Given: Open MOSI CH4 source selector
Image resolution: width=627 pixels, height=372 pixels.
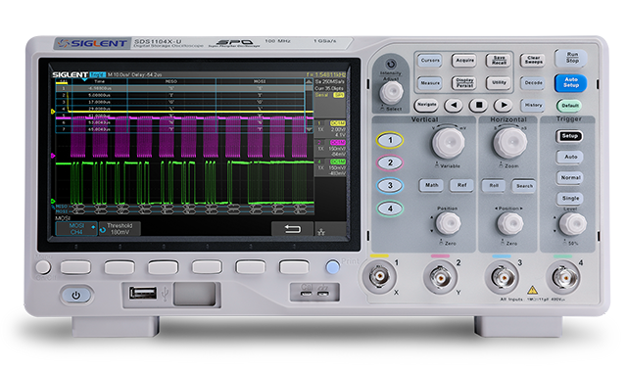Looking at the screenshot, I should point(76,228).
